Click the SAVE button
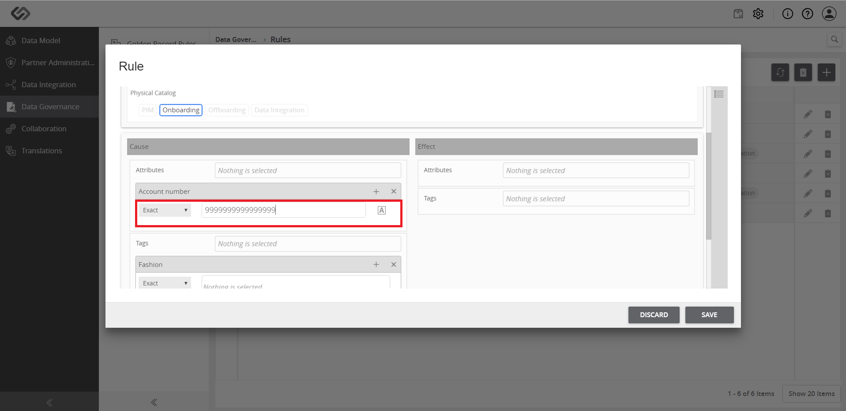The width and height of the screenshot is (846, 411). [710, 315]
